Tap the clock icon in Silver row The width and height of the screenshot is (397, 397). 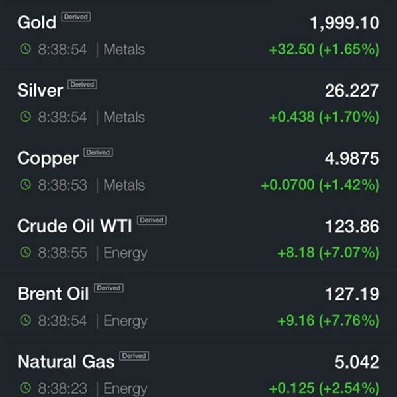(x=26, y=116)
